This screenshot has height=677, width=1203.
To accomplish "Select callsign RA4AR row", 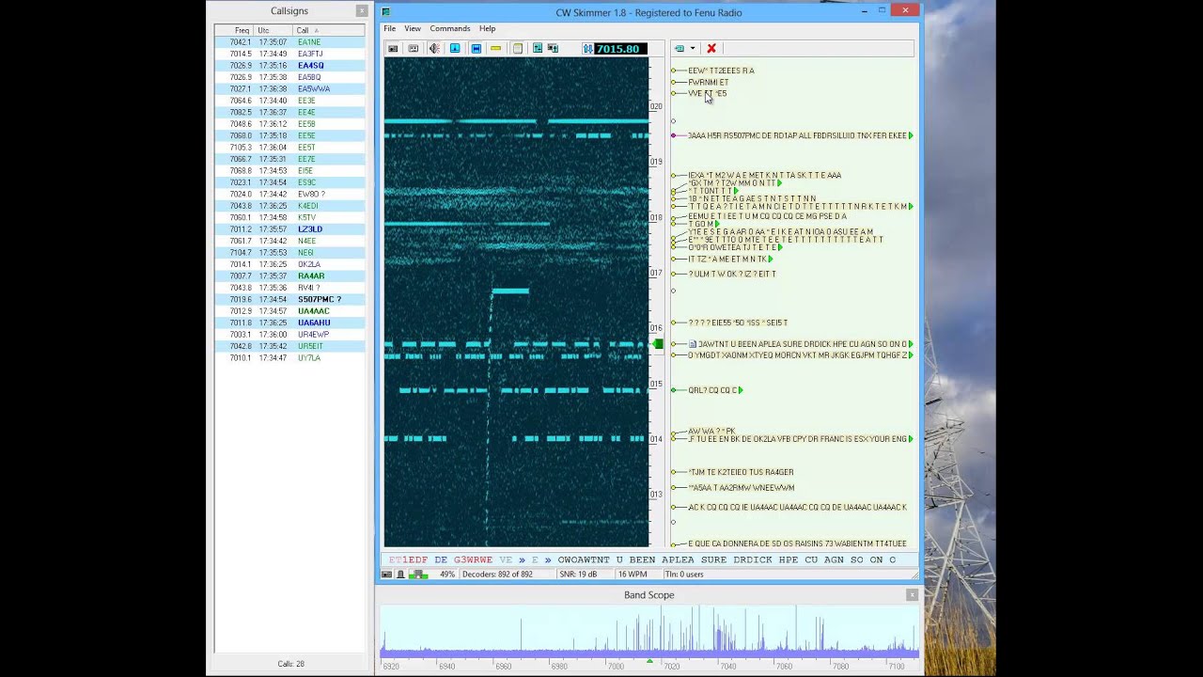I will click(x=289, y=276).
